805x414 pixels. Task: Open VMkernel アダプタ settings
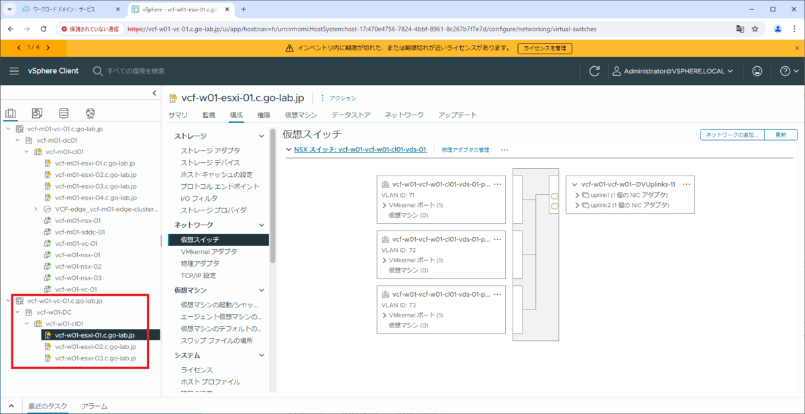pos(209,251)
